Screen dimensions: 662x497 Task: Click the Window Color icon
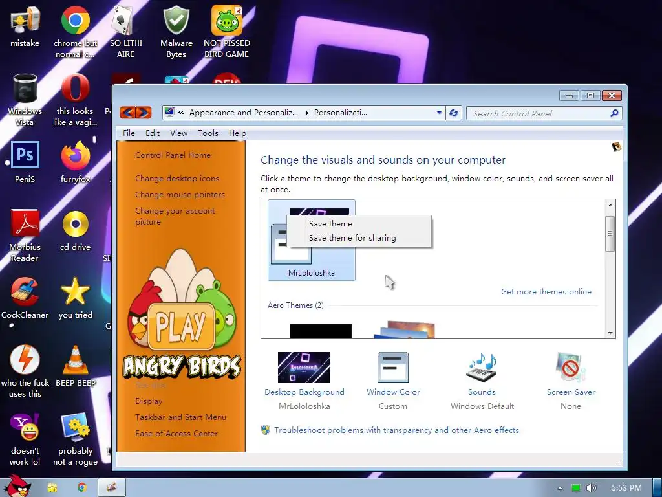point(392,368)
